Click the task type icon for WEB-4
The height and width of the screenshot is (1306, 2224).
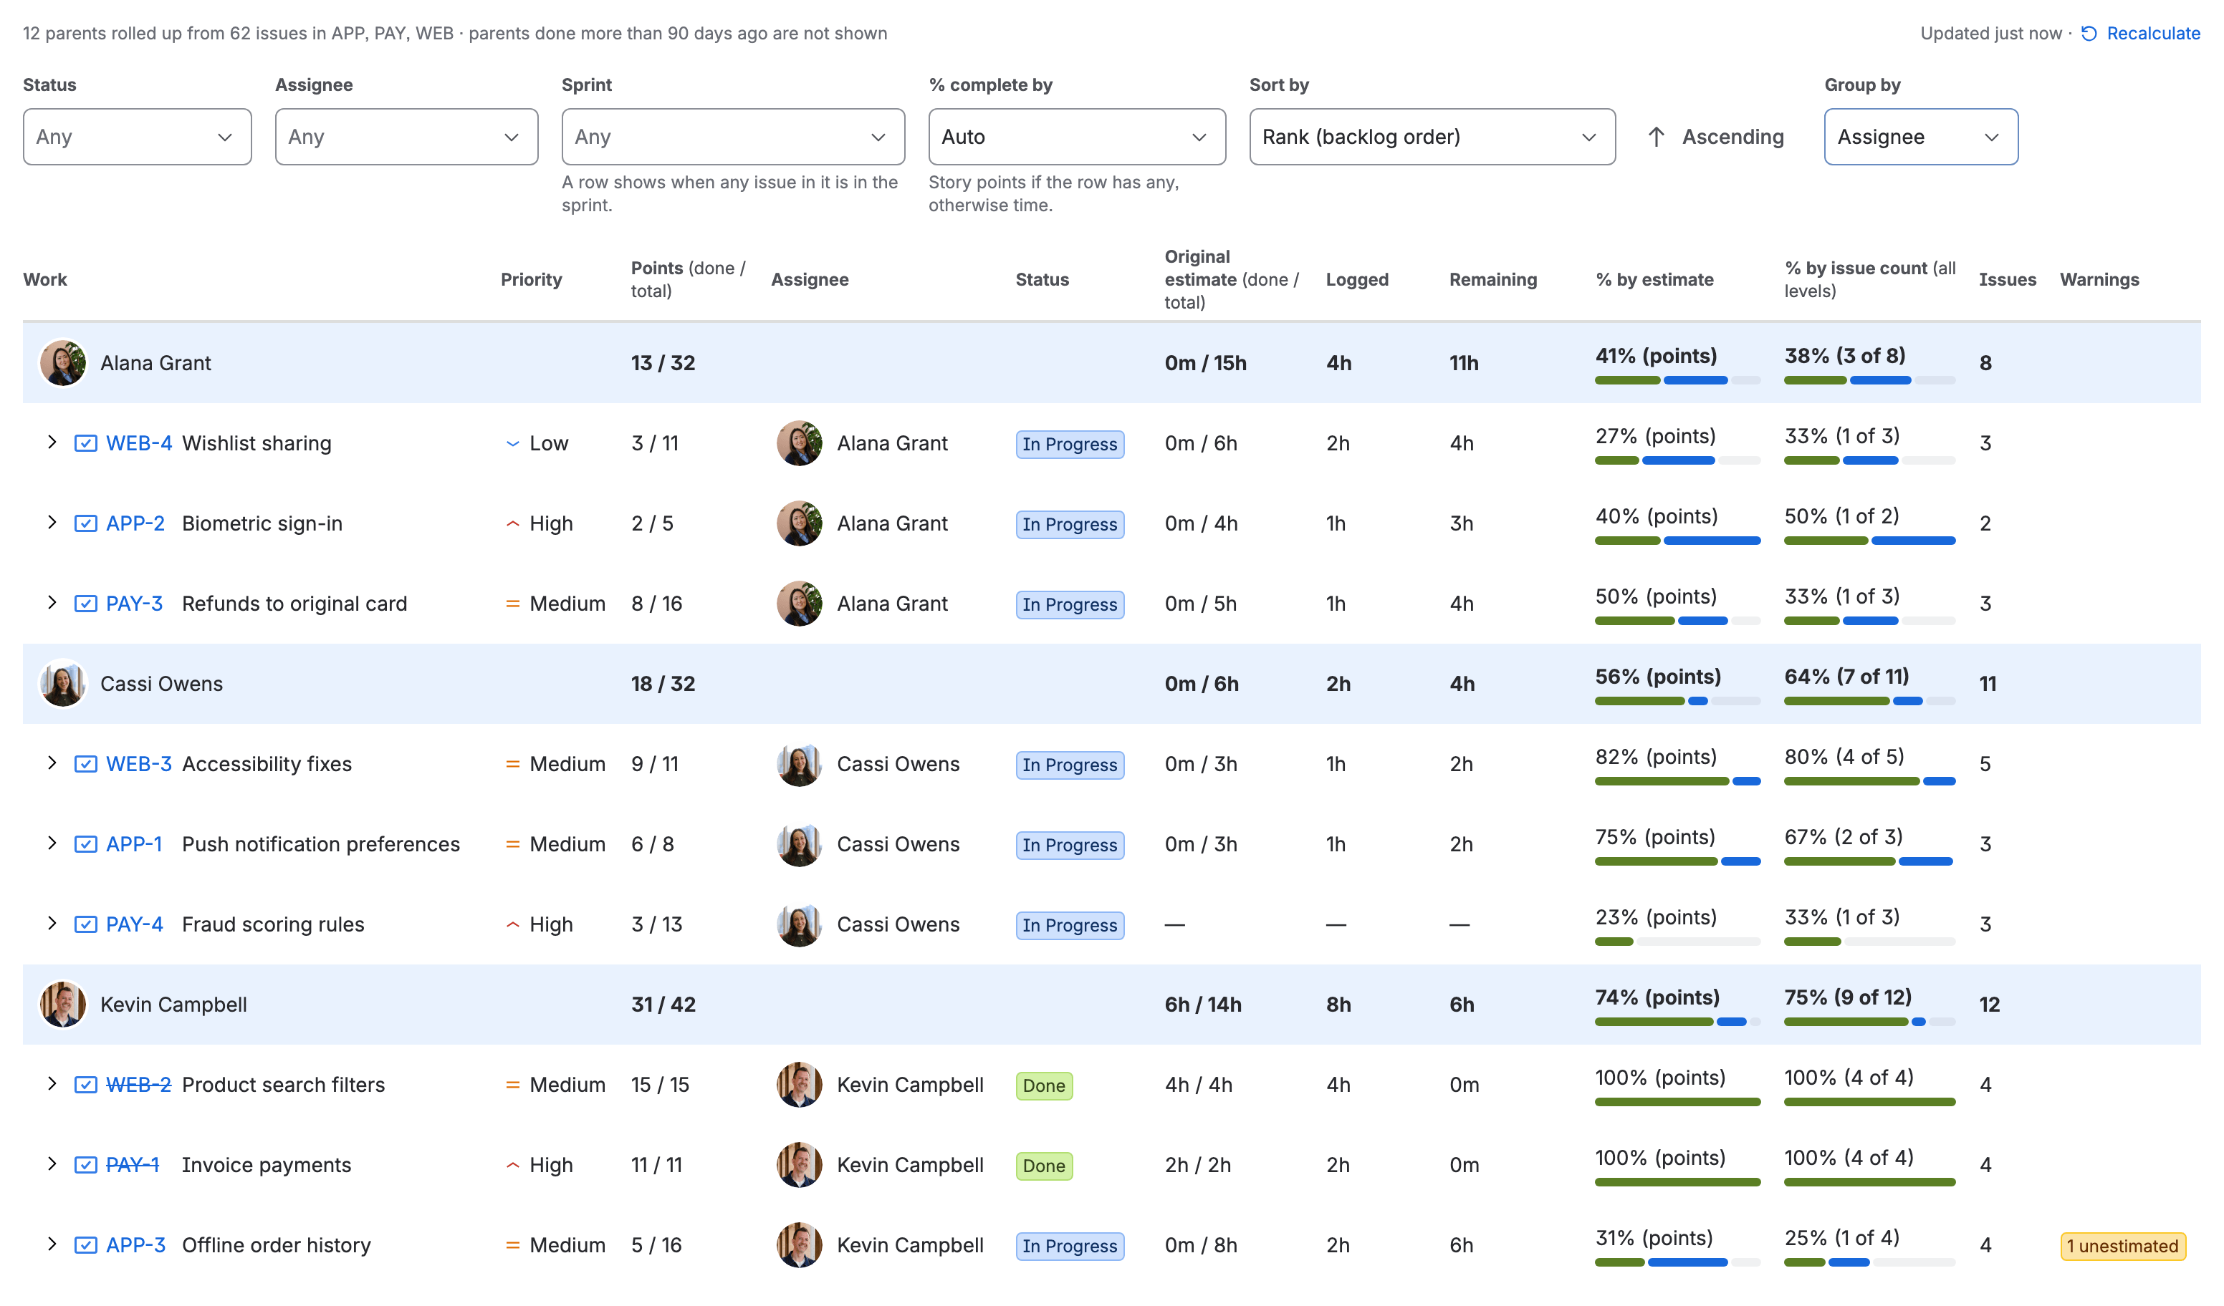tap(85, 442)
